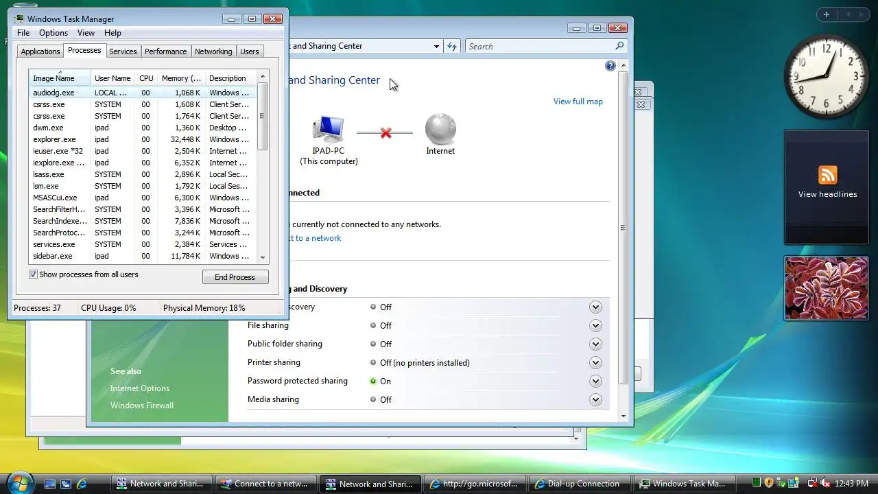Open the Task Manager View menu

click(86, 33)
